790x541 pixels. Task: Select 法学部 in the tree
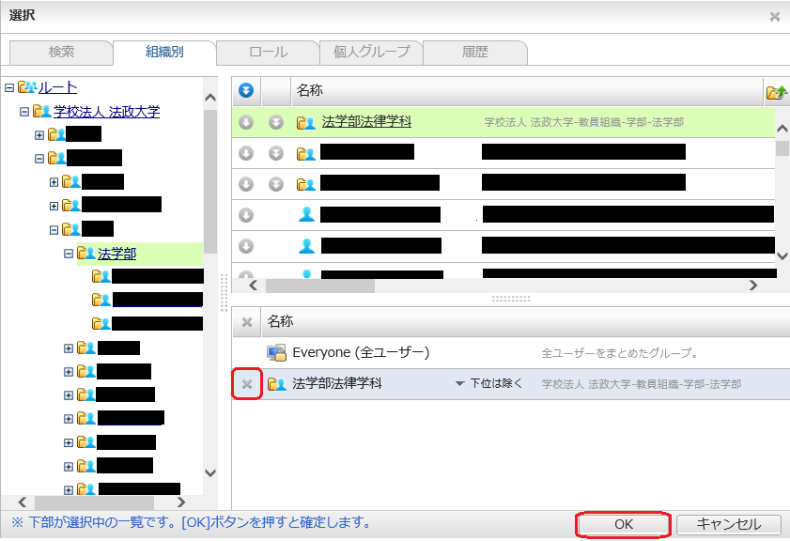click(x=116, y=254)
